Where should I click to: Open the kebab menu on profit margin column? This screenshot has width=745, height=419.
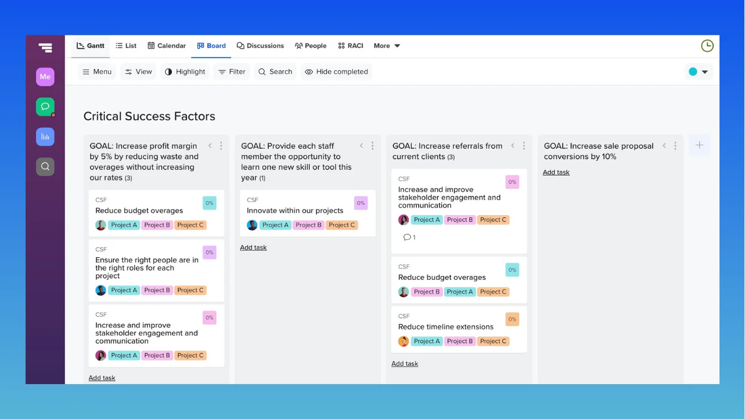[x=221, y=145]
